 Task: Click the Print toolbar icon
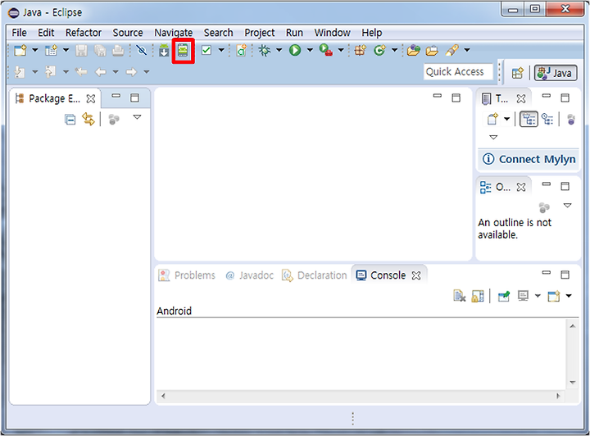118,51
